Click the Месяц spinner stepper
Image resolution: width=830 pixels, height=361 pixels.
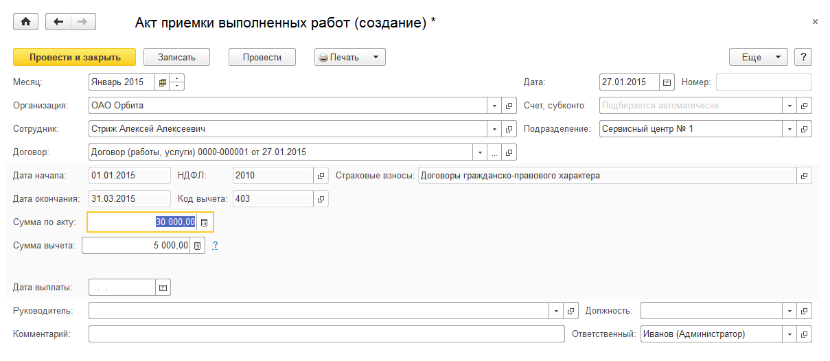(177, 82)
